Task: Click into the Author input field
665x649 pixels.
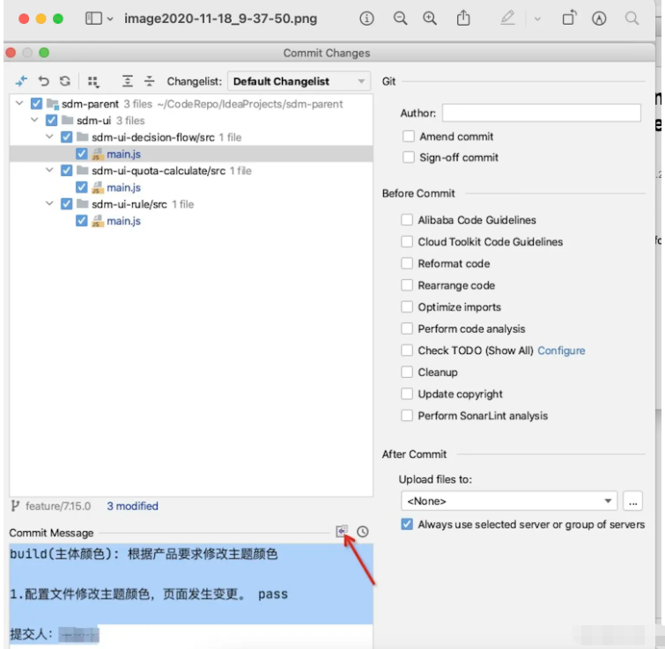Action: [541, 113]
